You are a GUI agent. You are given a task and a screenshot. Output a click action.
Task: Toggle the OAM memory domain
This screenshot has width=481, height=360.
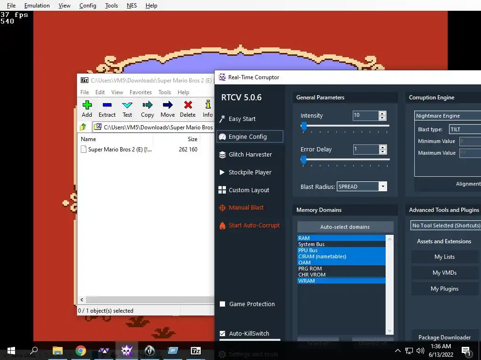[x=341, y=262]
